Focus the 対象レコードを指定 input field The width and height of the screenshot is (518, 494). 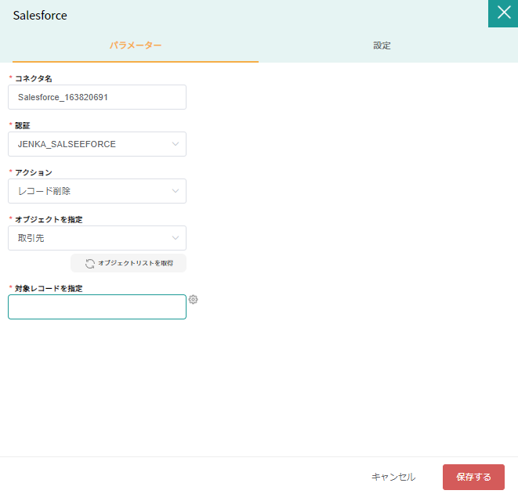(97, 307)
